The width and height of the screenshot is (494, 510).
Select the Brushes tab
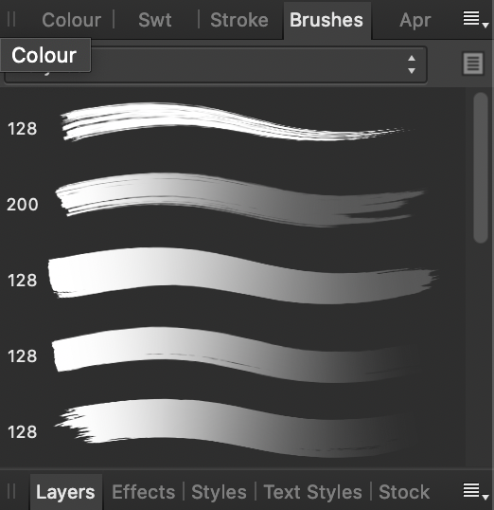point(326,20)
